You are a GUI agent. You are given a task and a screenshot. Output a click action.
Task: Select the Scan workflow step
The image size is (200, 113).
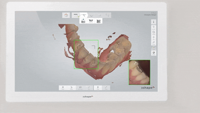[x=84, y=15]
